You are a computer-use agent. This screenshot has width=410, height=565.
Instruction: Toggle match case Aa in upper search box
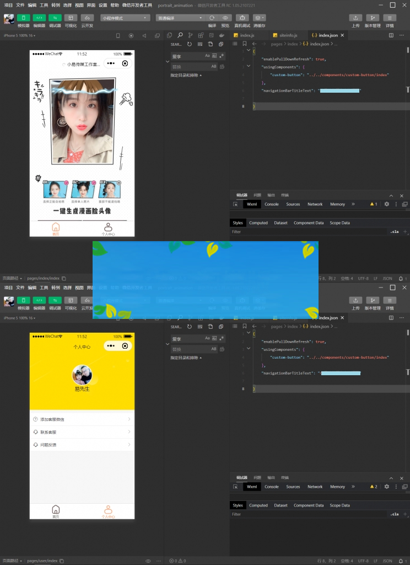[x=207, y=56]
